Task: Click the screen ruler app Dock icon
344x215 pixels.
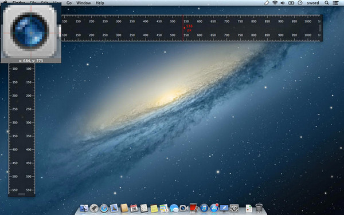Action: pyautogui.click(x=224, y=208)
